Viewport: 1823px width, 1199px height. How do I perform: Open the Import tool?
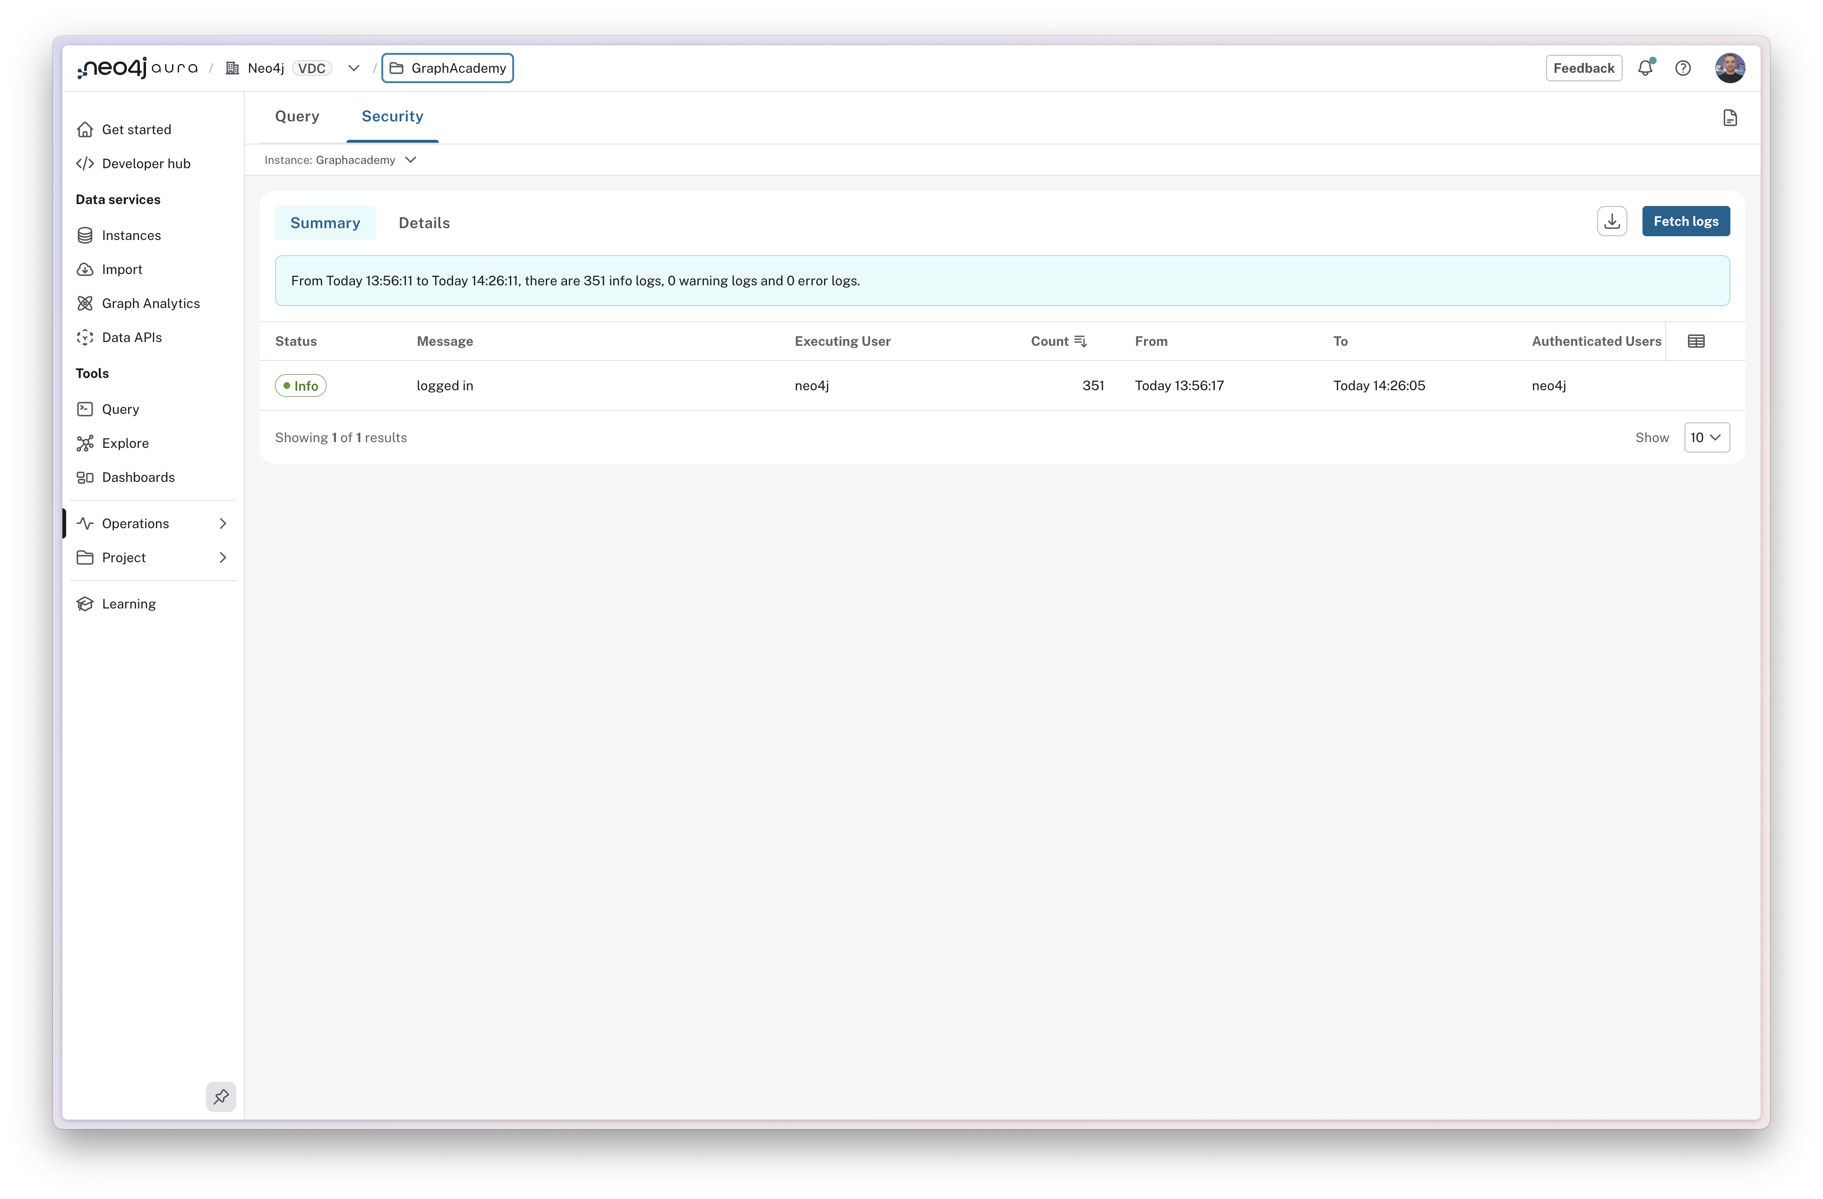click(122, 269)
